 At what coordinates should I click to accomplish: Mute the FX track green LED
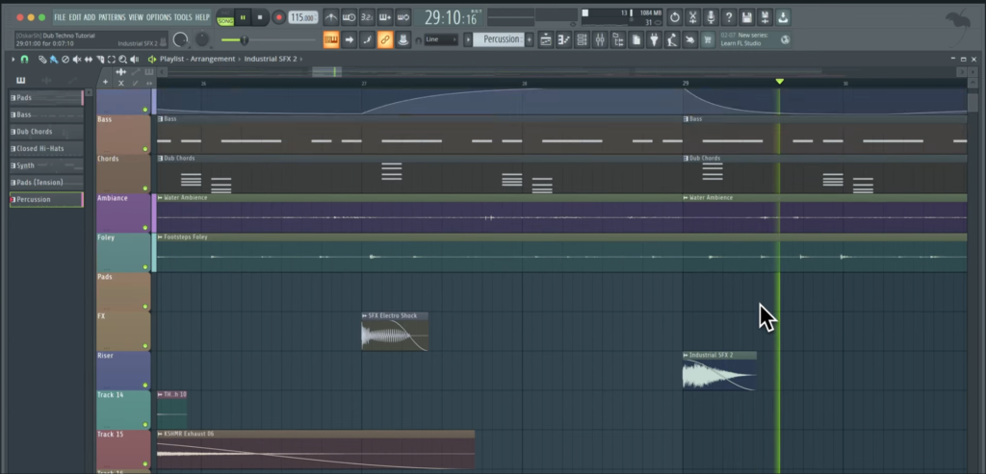pos(145,346)
